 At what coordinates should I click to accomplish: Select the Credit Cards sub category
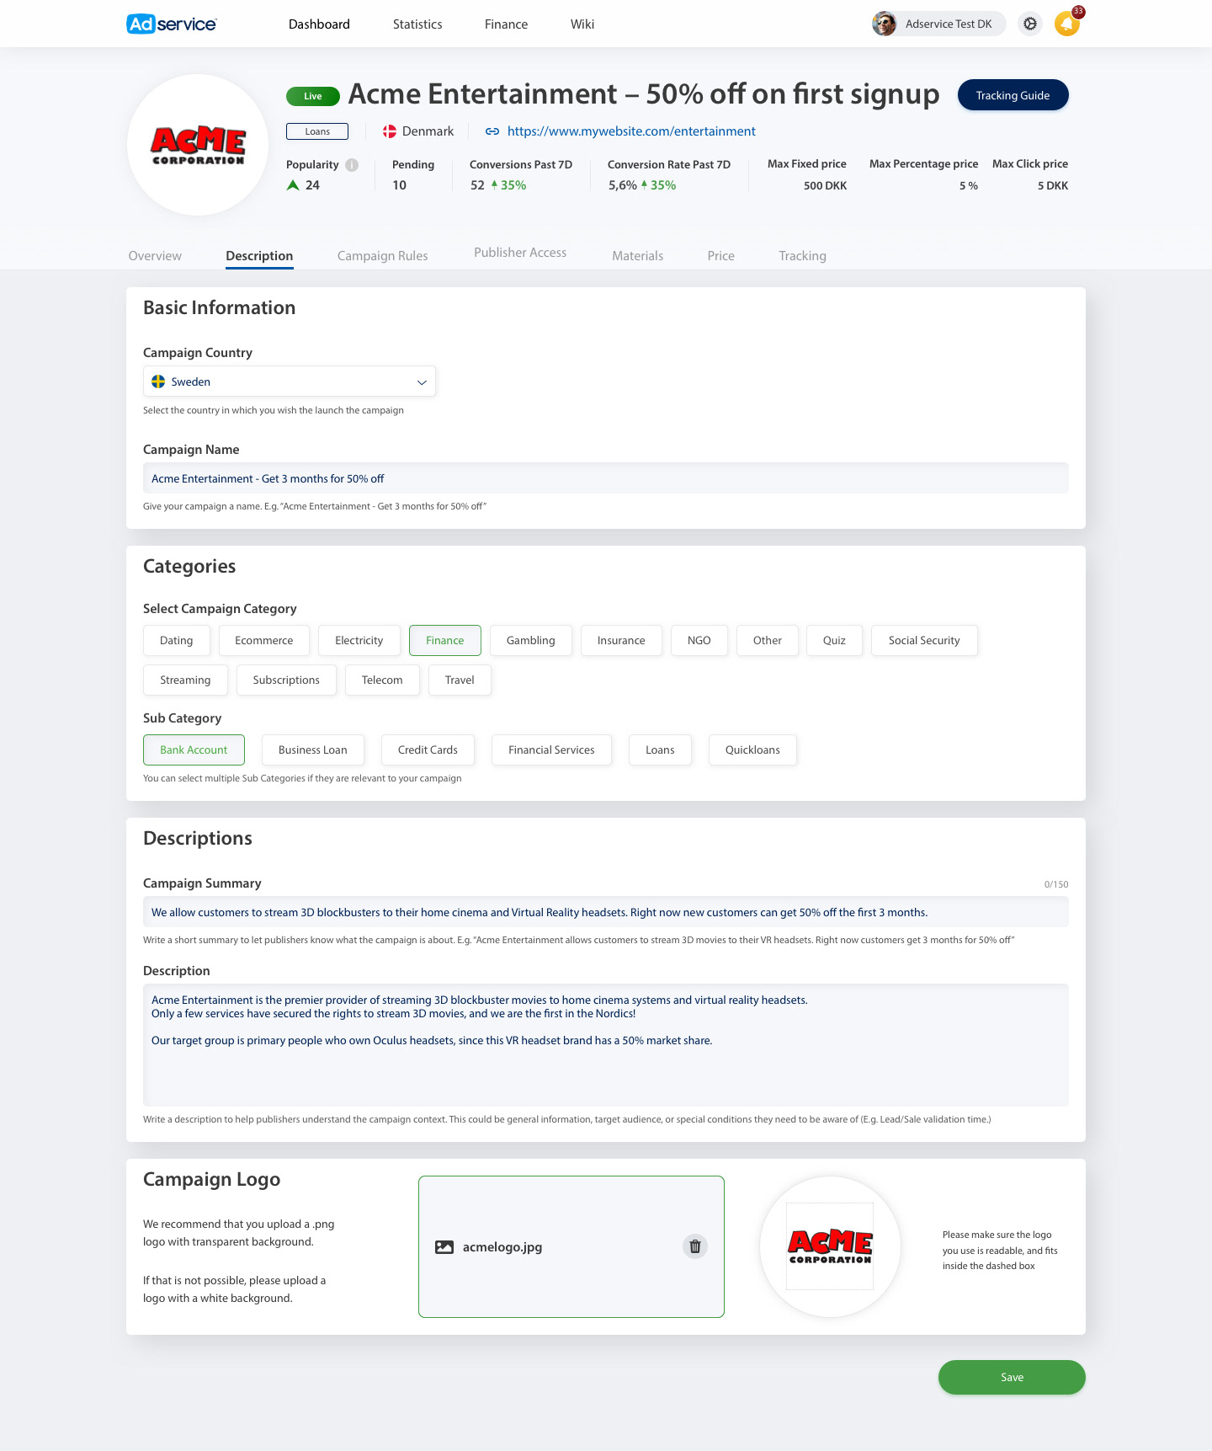(428, 750)
